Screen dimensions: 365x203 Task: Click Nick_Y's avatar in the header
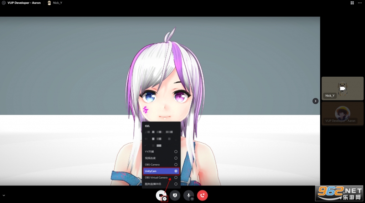[x=49, y=3]
